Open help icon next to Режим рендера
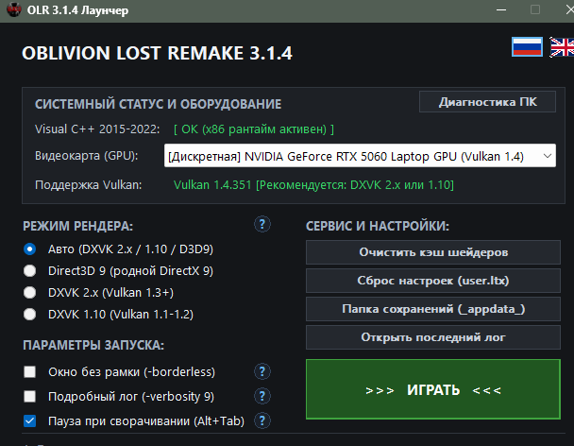This screenshot has width=574, height=446. [x=262, y=224]
